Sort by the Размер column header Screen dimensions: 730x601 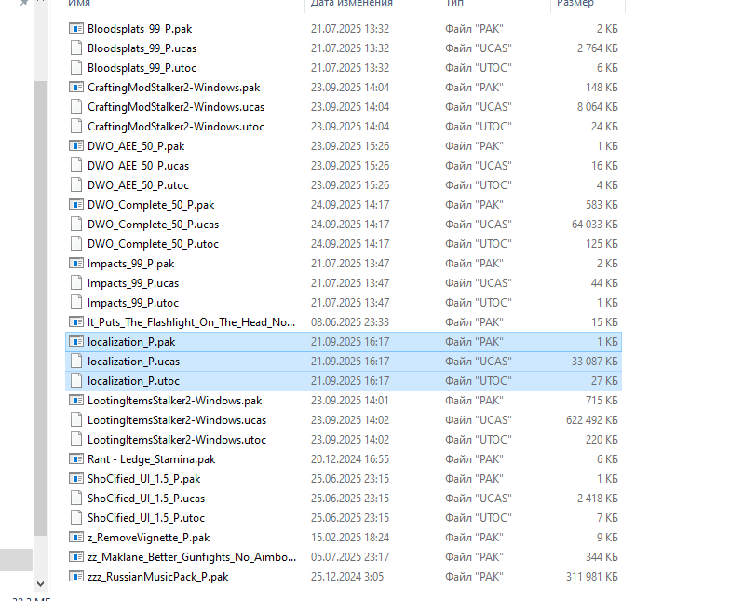pos(575,3)
